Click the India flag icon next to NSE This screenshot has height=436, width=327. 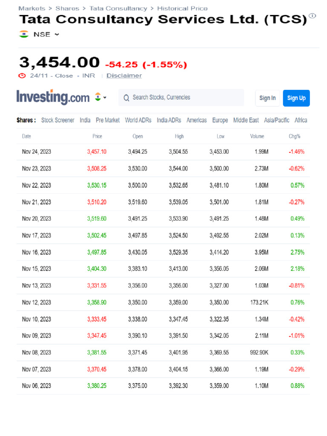[24, 34]
